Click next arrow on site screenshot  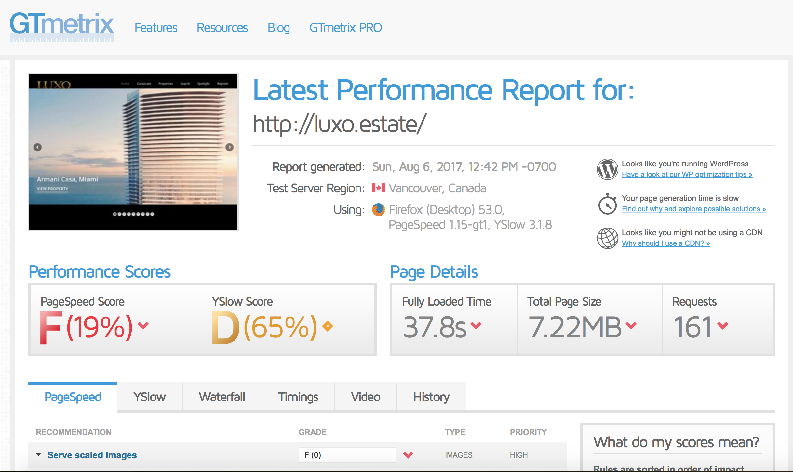(x=229, y=147)
